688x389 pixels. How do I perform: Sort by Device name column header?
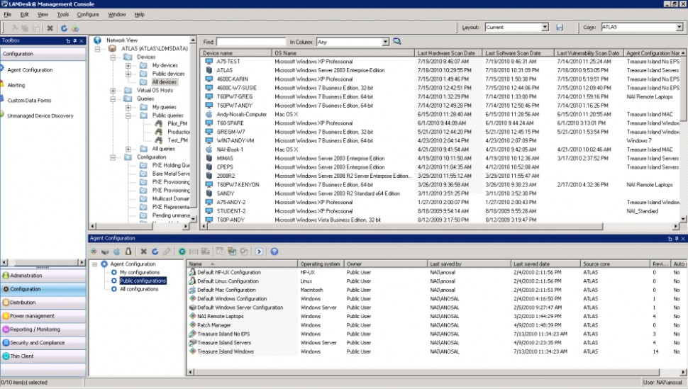pos(236,53)
